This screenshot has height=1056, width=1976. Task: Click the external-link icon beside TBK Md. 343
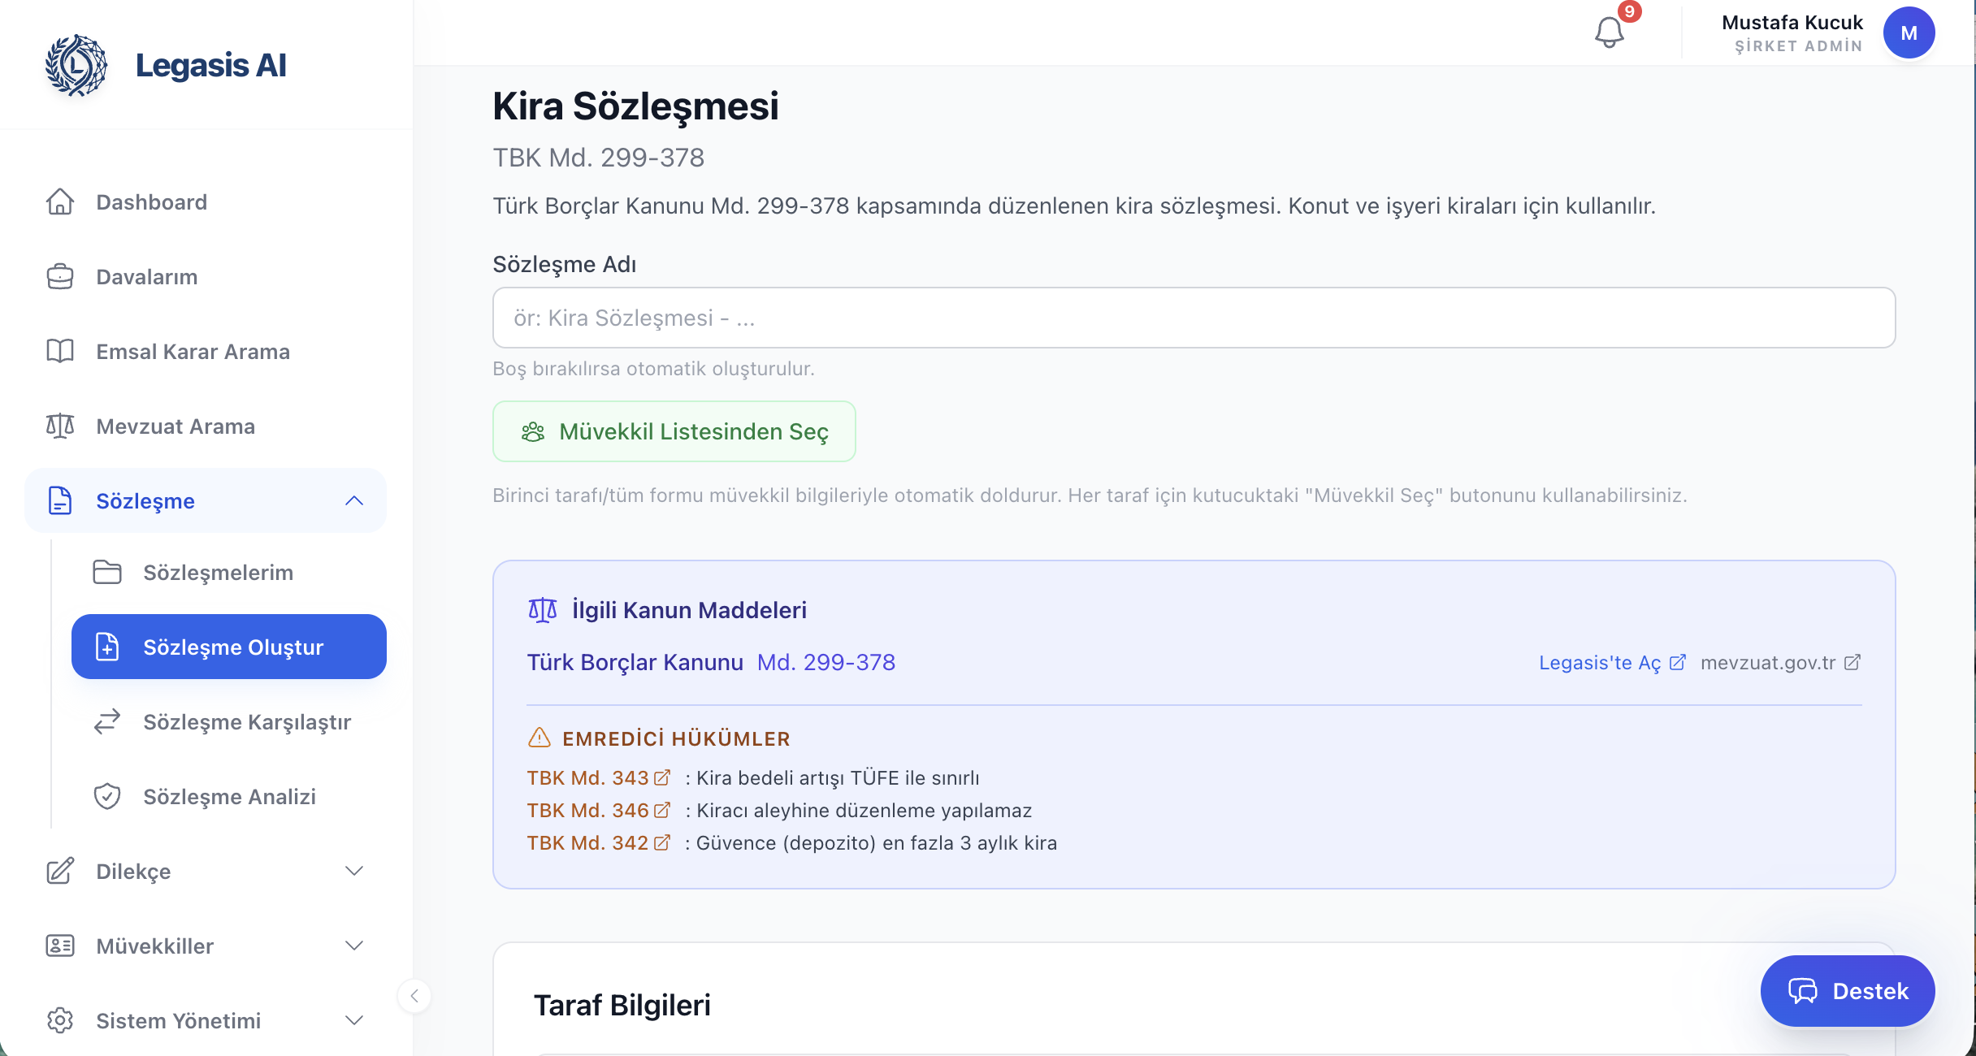[662, 777]
